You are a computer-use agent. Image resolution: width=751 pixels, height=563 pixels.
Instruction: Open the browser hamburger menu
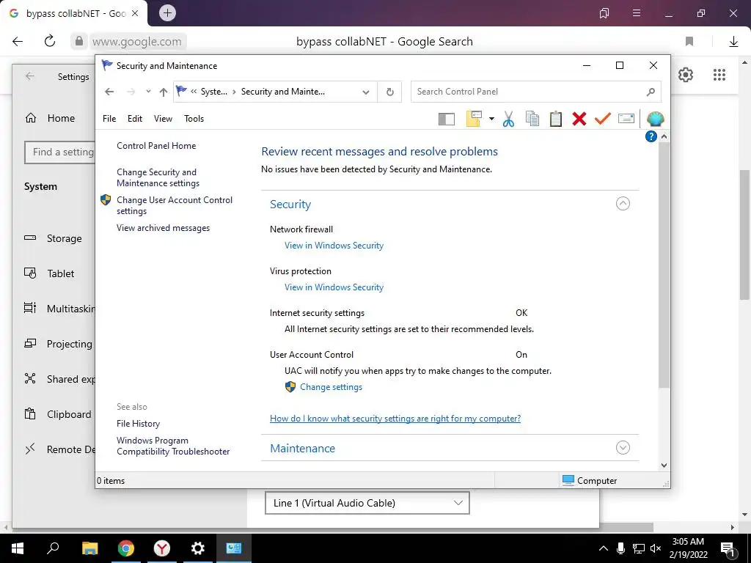(x=636, y=13)
